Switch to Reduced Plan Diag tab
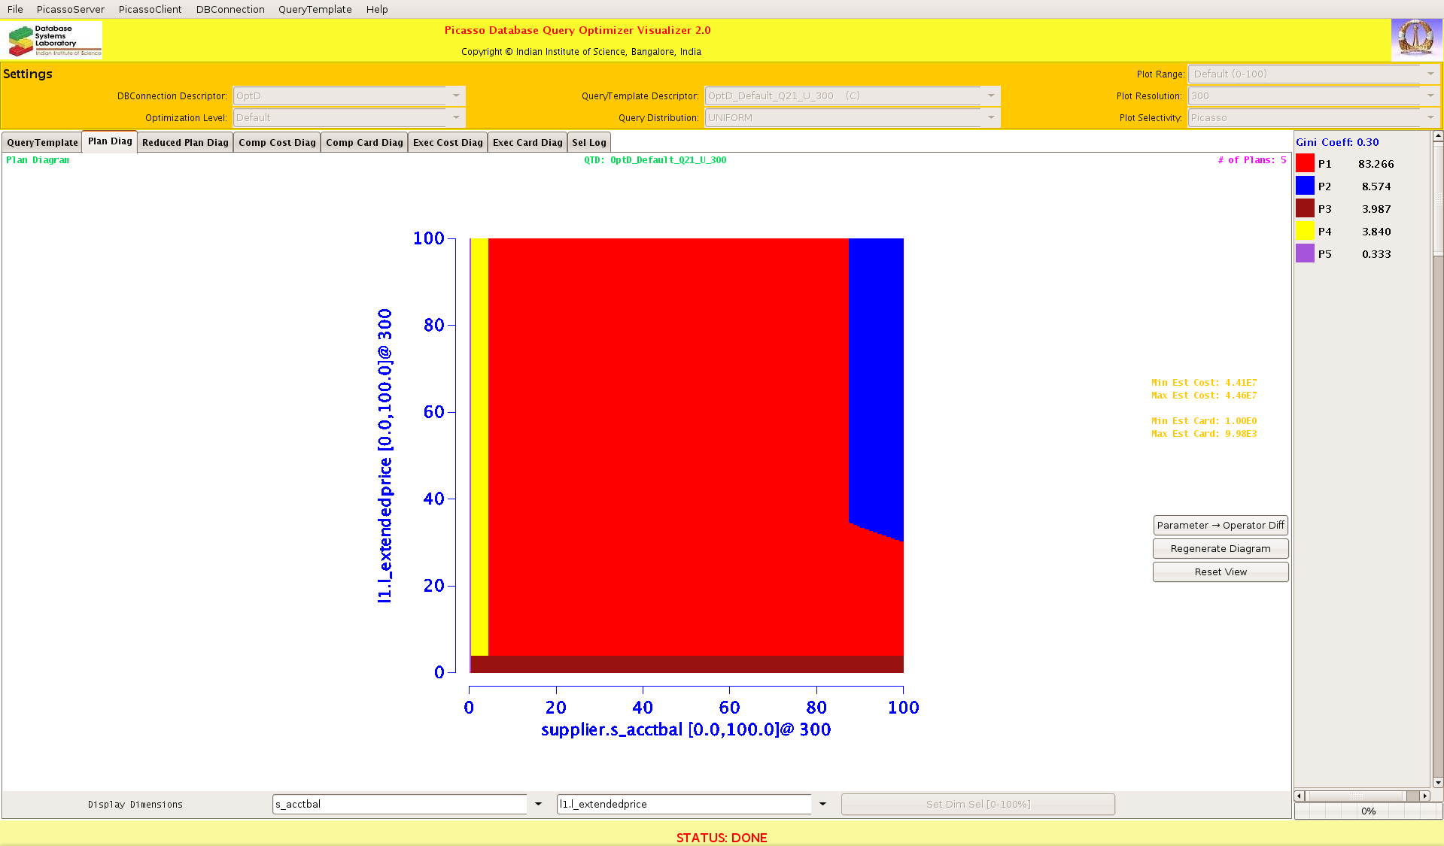Viewport: 1444px width, 846px height. (185, 142)
